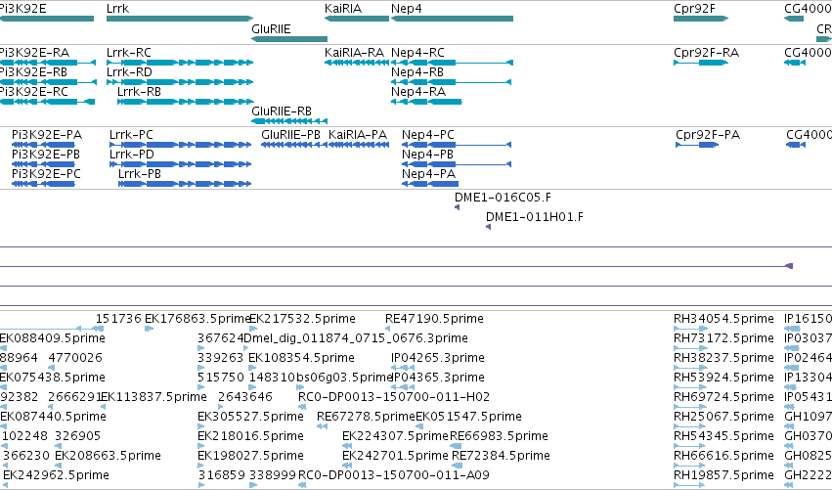Click the EK224307.5prime entry
Screen dimensions: 832x490
(x=395, y=436)
